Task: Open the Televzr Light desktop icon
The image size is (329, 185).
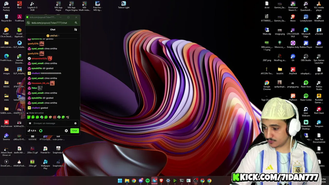Action: 124,5
